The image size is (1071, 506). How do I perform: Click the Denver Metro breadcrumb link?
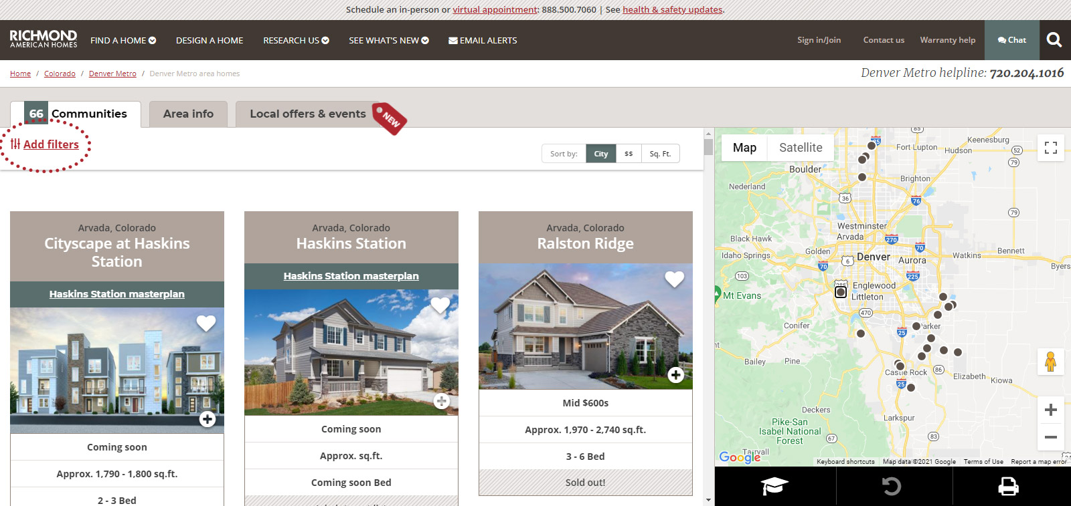tap(112, 74)
